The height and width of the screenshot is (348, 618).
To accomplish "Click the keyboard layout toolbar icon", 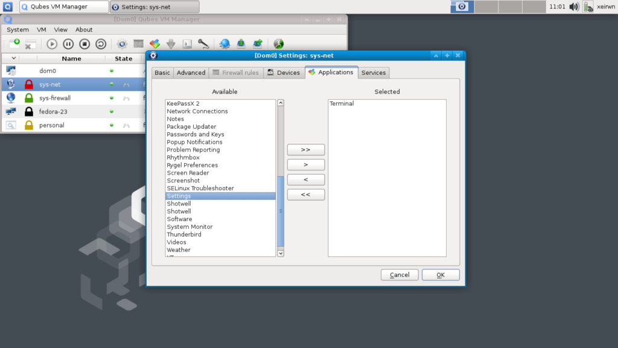I will coord(187,43).
